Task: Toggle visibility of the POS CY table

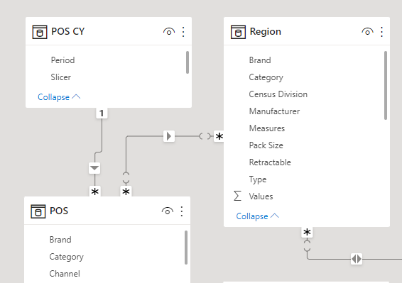Action: [169, 32]
